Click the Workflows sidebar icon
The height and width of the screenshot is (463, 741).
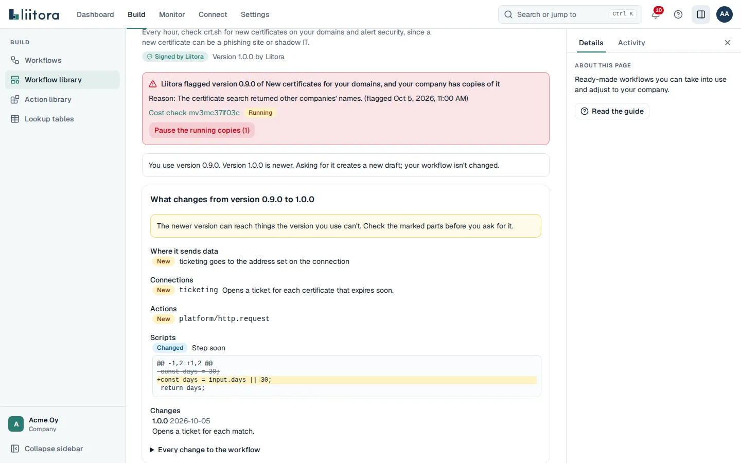tap(15, 60)
